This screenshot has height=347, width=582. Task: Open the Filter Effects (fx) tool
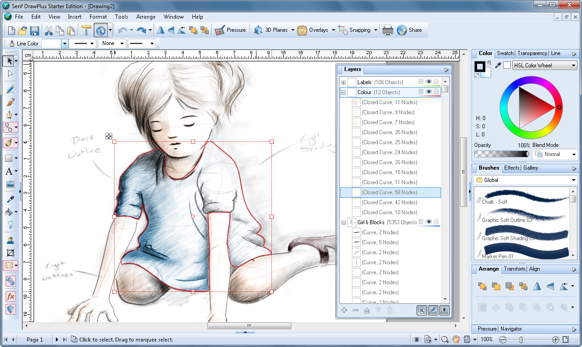pos(10,296)
